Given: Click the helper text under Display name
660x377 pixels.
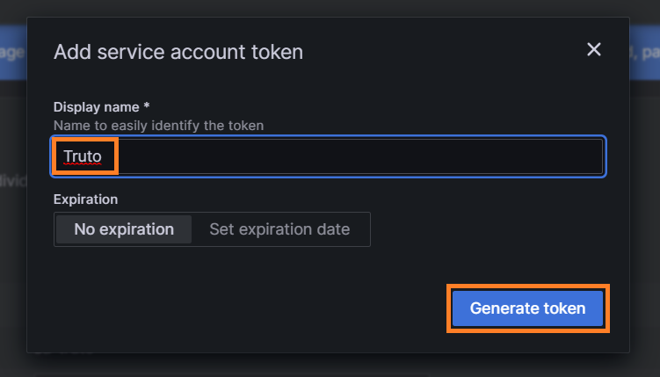Looking at the screenshot, I should [158, 126].
